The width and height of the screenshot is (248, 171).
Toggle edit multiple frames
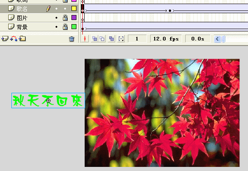click(111, 39)
